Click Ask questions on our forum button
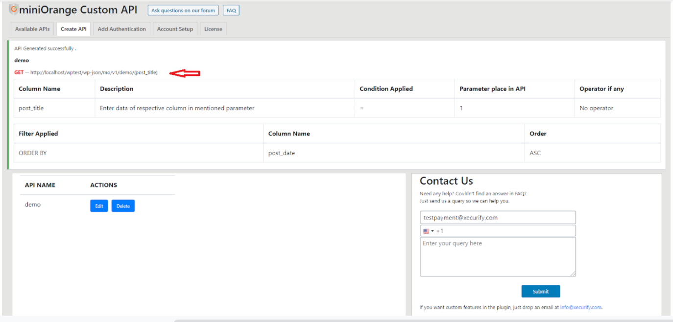 point(183,10)
